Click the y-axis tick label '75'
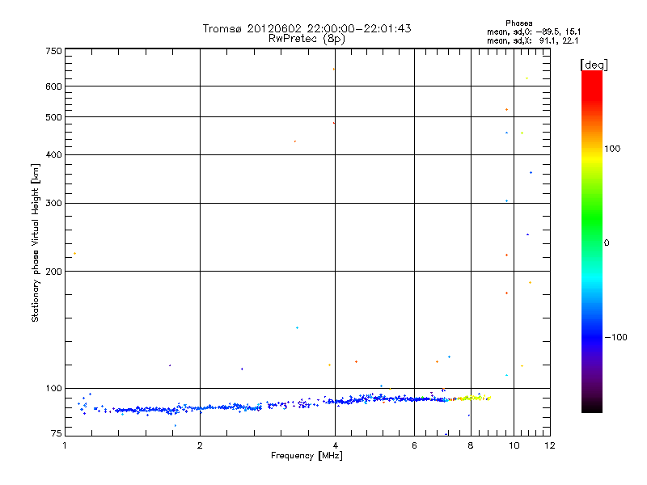The image size is (647, 485). coord(57,433)
